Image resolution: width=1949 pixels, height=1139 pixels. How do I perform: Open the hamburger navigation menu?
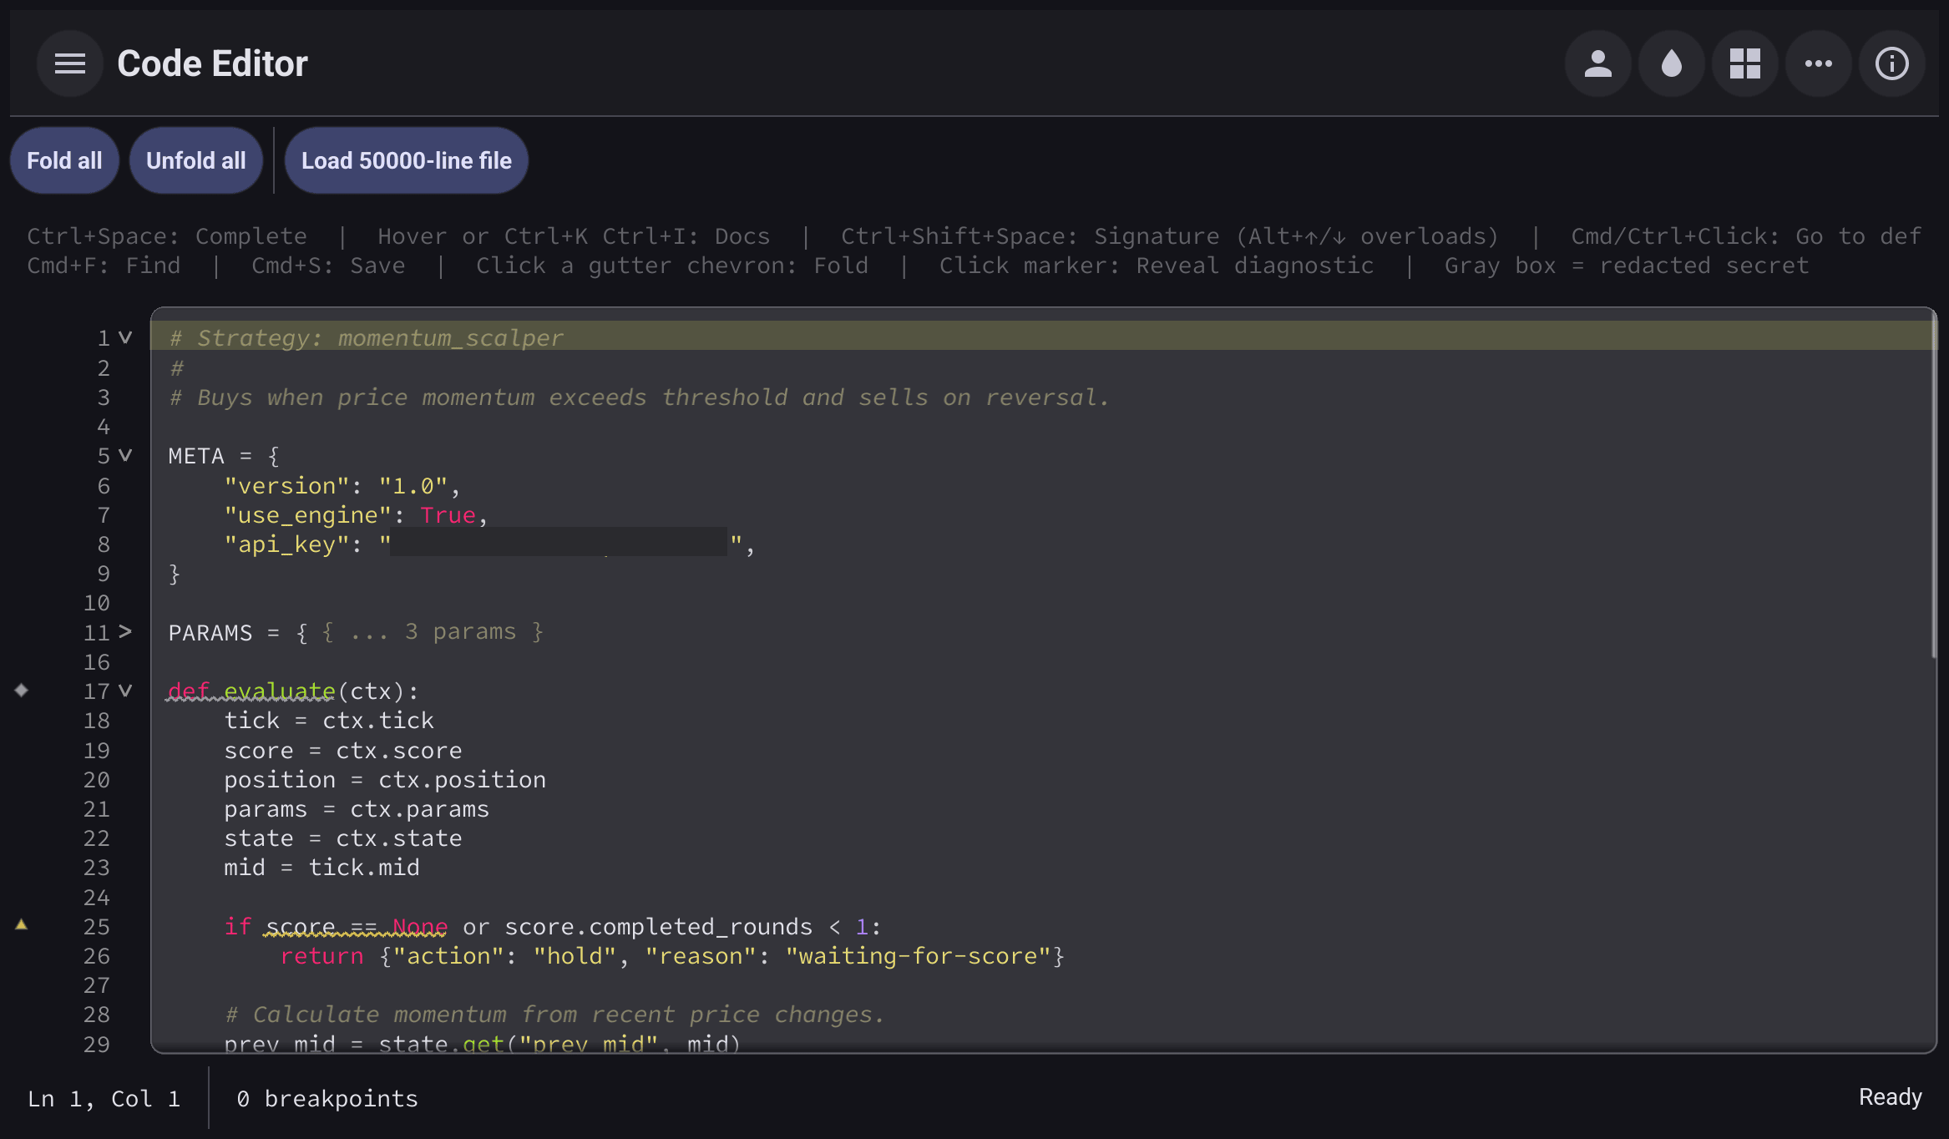(x=70, y=63)
